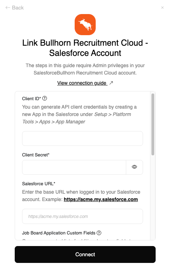Screen dimensions: 170x271
Task: Click the Job Board Application Custom Fields label
Action: (59, 233)
